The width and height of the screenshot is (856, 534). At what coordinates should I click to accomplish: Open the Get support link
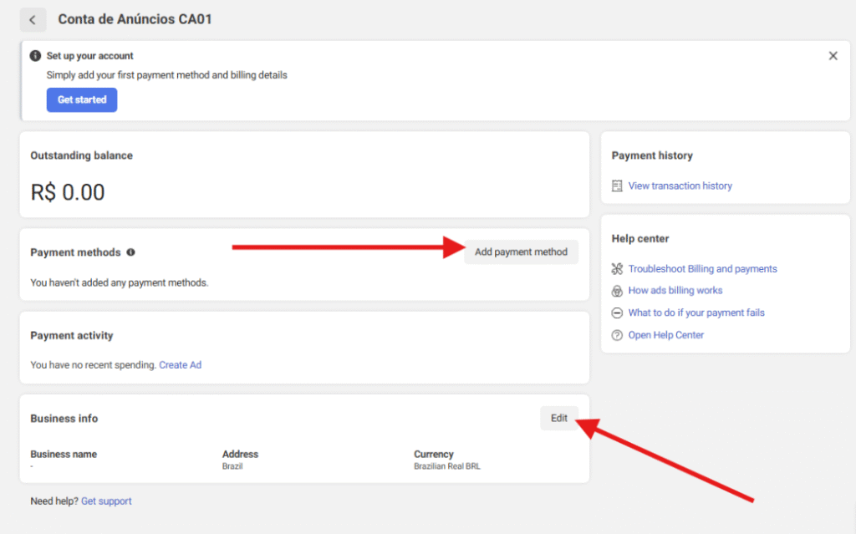[106, 501]
